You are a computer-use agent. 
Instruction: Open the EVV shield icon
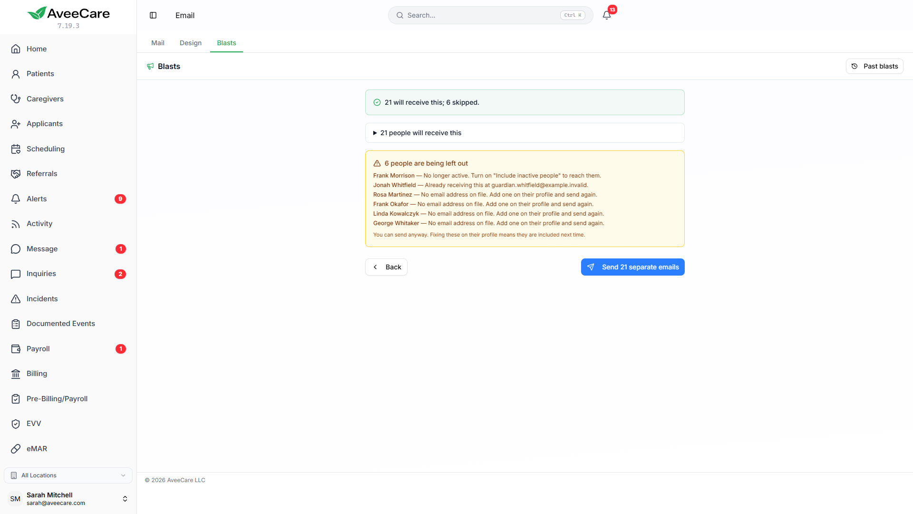click(16, 424)
